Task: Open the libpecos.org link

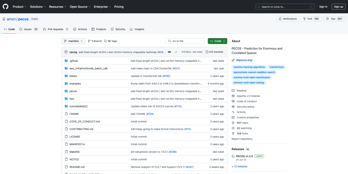Action: [x=244, y=60]
